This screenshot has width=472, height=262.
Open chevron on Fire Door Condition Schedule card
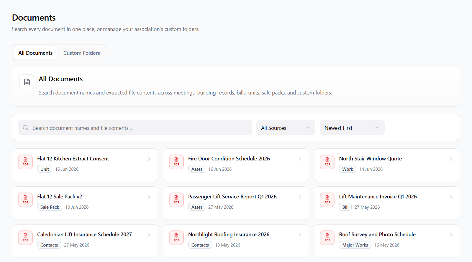(x=300, y=159)
